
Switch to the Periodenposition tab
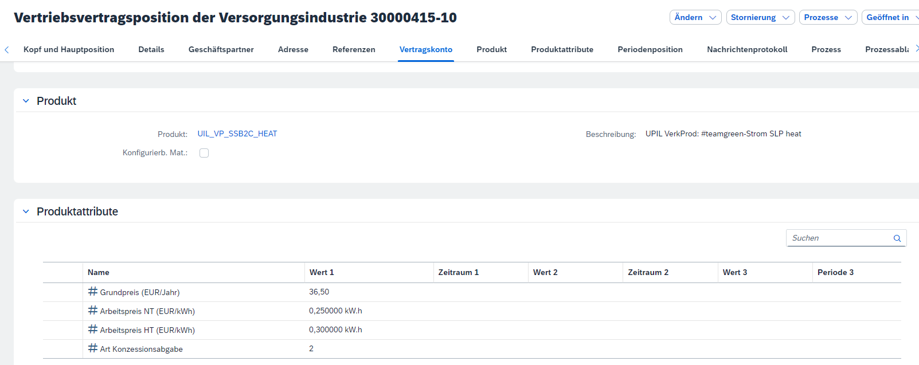click(x=650, y=50)
